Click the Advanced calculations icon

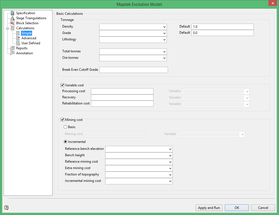coord(18,38)
